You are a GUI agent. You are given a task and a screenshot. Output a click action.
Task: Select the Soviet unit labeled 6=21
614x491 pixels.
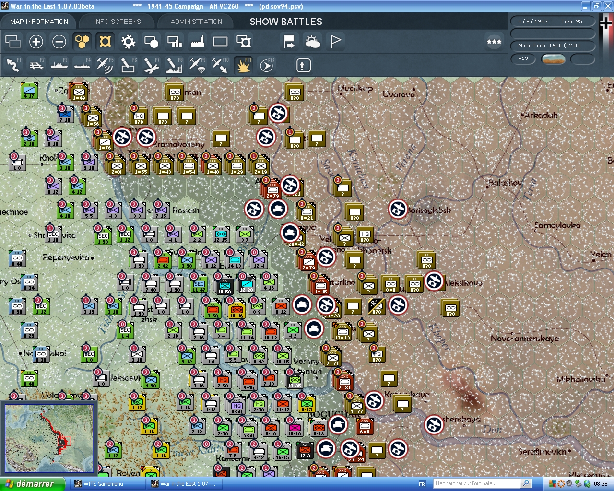tap(307, 212)
